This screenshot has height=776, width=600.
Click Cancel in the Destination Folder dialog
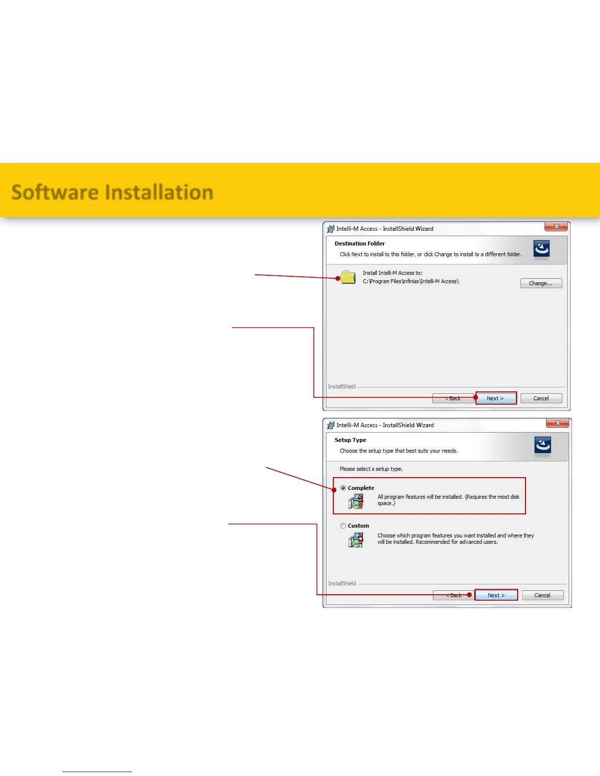pyautogui.click(x=541, y=398)
